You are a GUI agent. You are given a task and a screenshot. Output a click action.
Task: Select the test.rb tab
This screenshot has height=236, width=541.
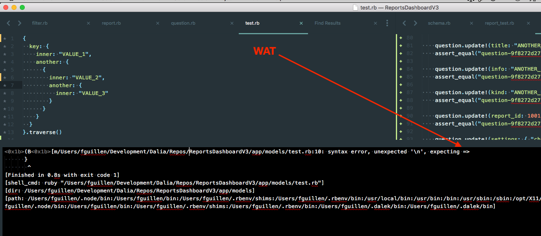pyautogui.click(x=252, y=23)
